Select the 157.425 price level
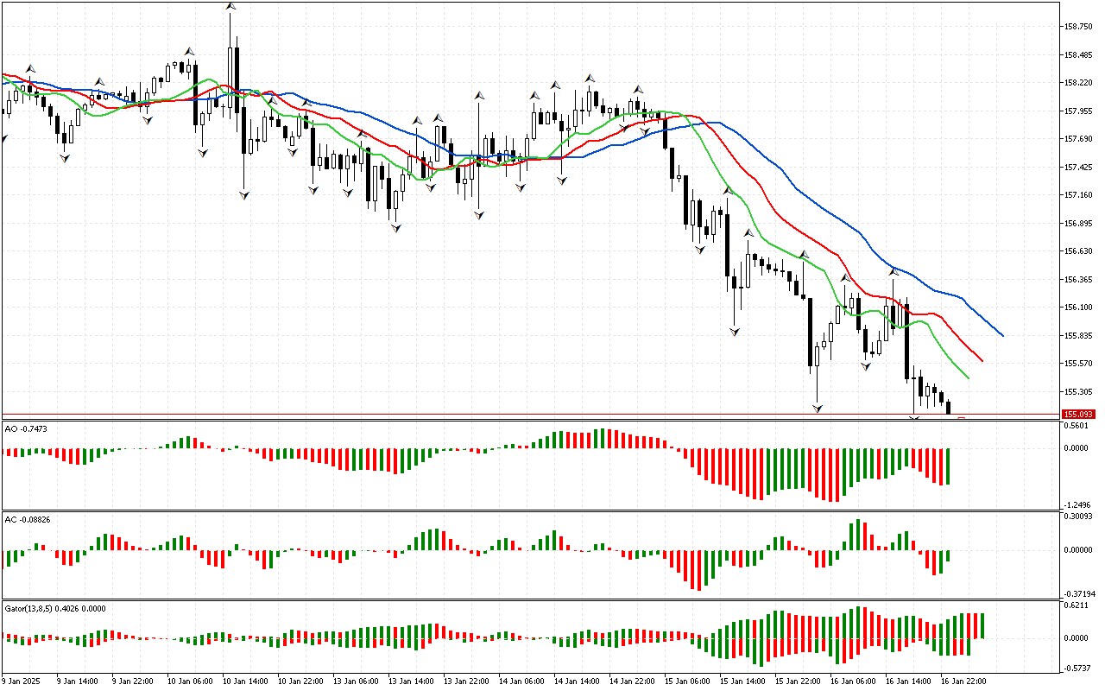The width and height of the screenshot is (1105, 691). click(1078, 168)
